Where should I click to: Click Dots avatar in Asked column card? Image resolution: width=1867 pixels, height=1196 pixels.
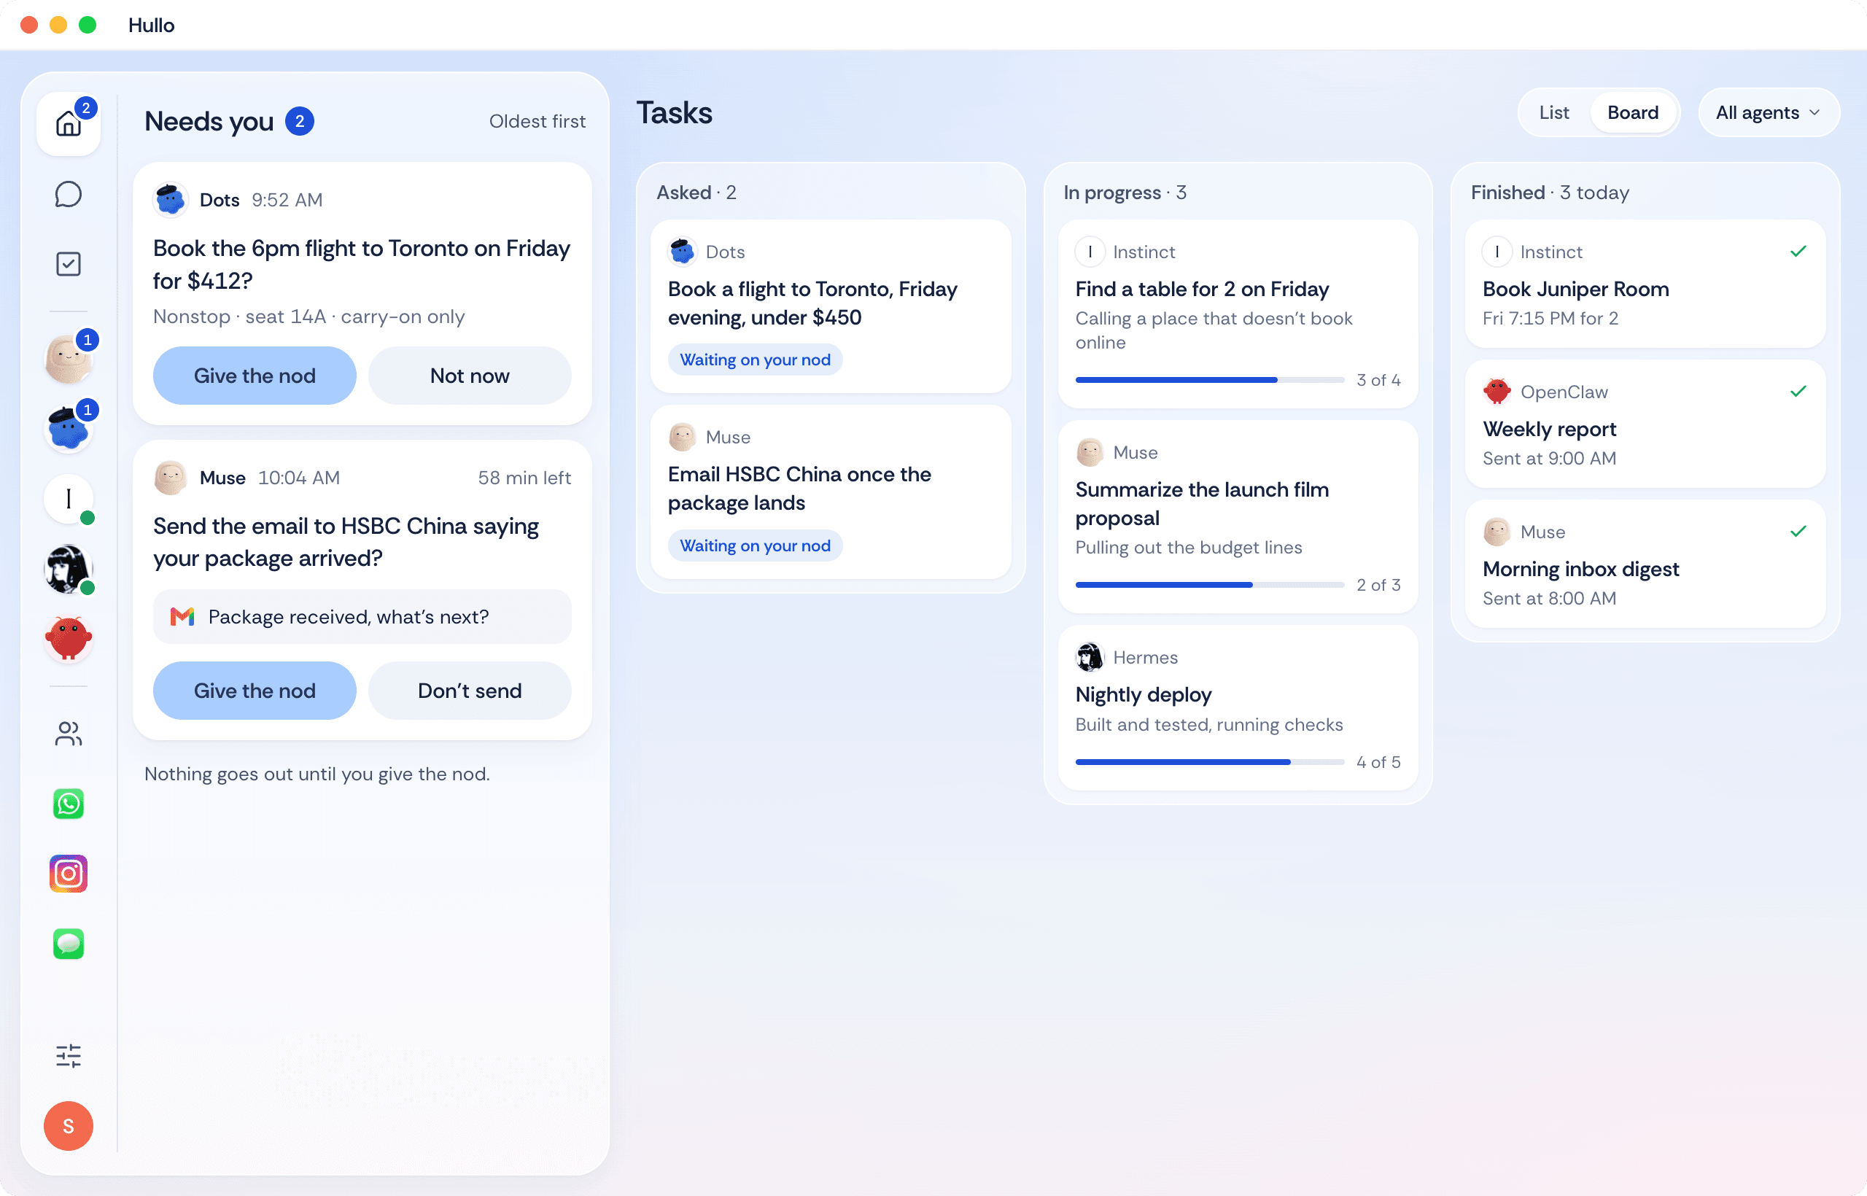pos(682,252)
